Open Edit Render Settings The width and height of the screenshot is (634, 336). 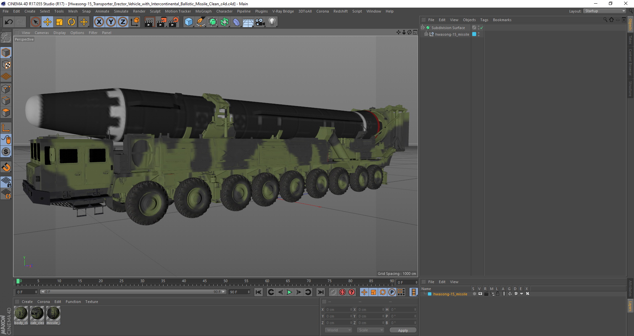174,22
